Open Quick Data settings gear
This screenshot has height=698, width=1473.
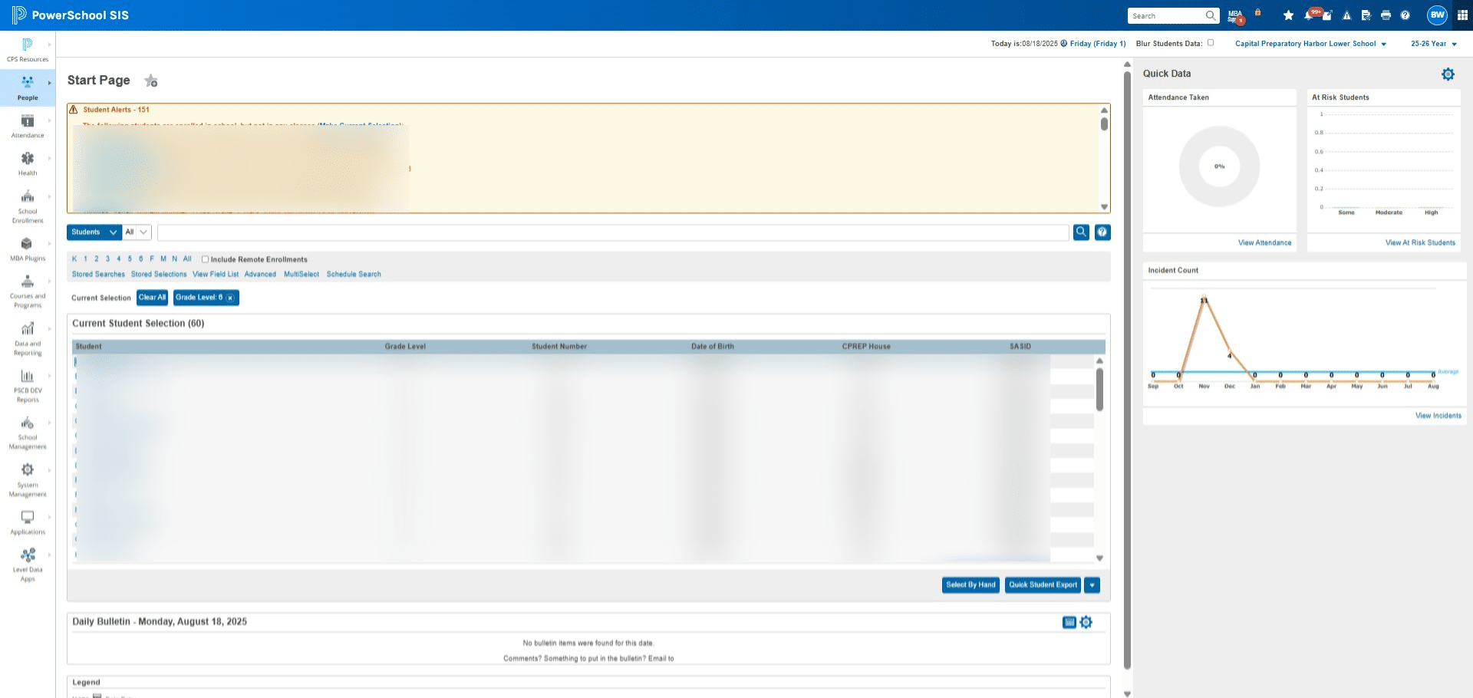tap(1448, 74)
